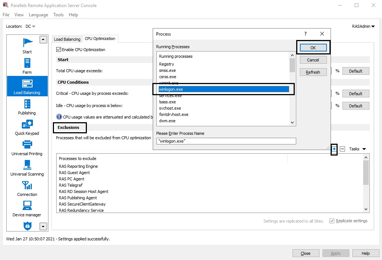Open the Device manager category
The image size is (382, 260).
(27, 209)
